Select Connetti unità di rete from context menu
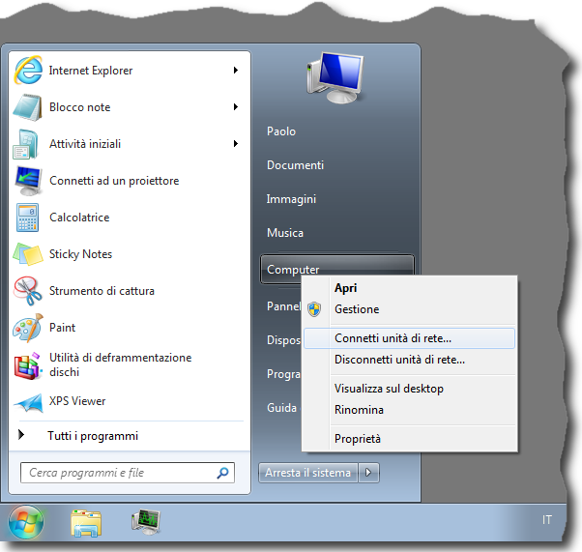The image size is (582, 552). click(x=393, y=338)
